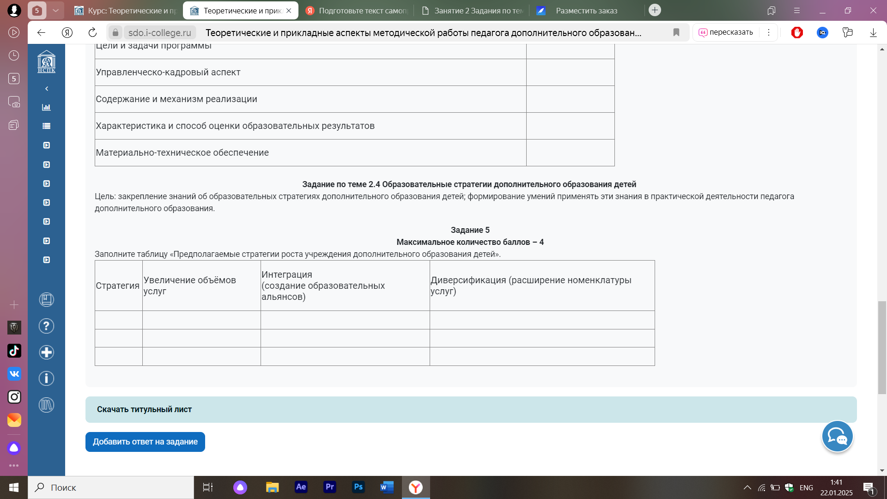Click 'Добавить ответ на задание' button

click(x=145, y=442)
